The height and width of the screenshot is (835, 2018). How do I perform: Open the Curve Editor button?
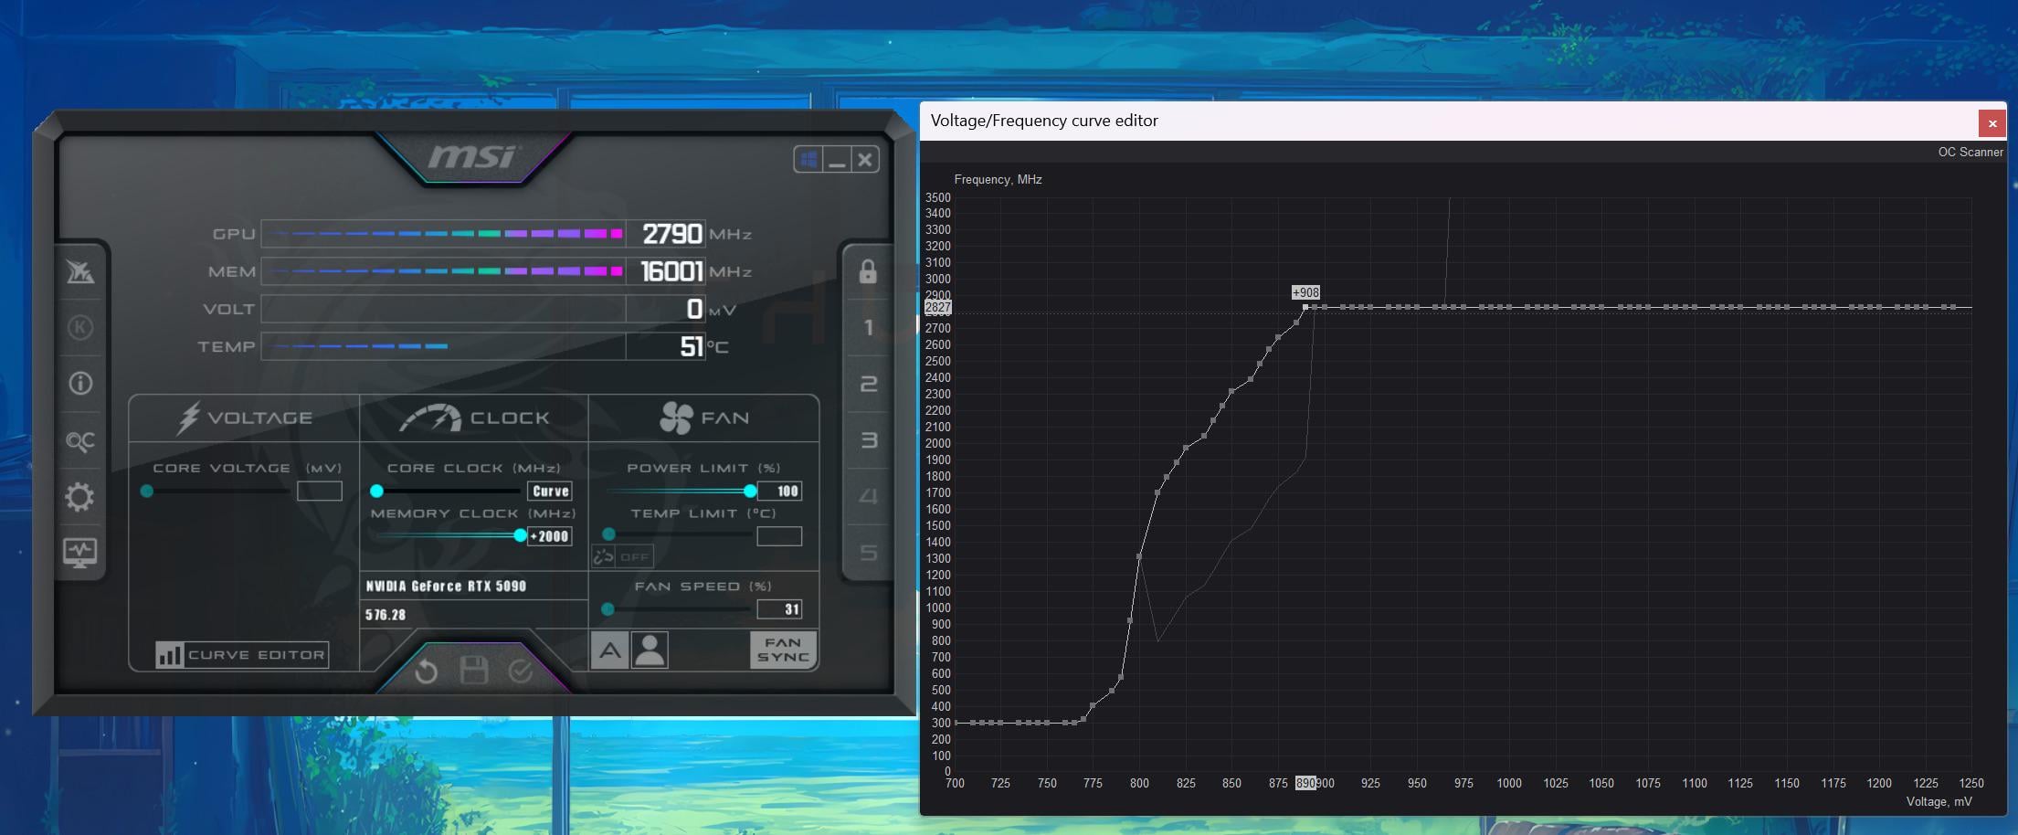tap(242, 654)
